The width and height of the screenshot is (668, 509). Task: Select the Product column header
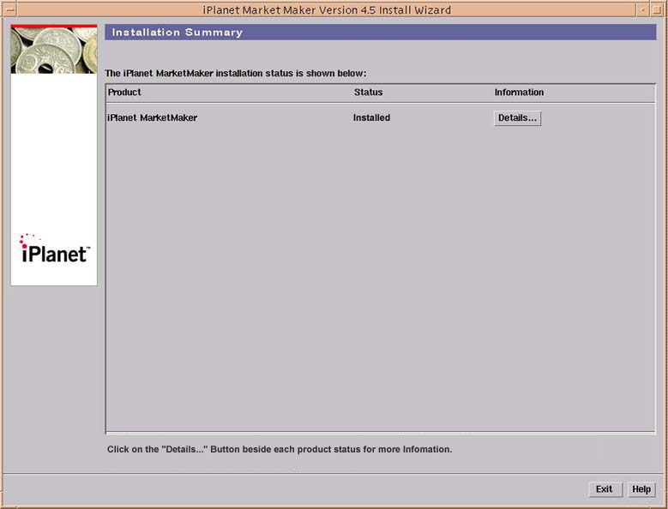pyautogui.click(x=124, y=93)
